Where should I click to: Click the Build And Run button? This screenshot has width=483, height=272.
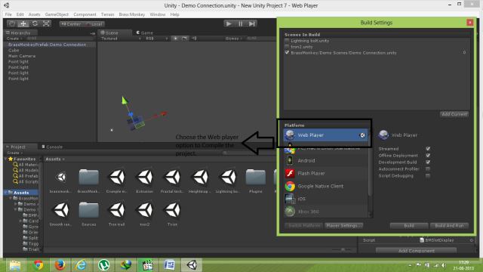[x=449, y=226]
